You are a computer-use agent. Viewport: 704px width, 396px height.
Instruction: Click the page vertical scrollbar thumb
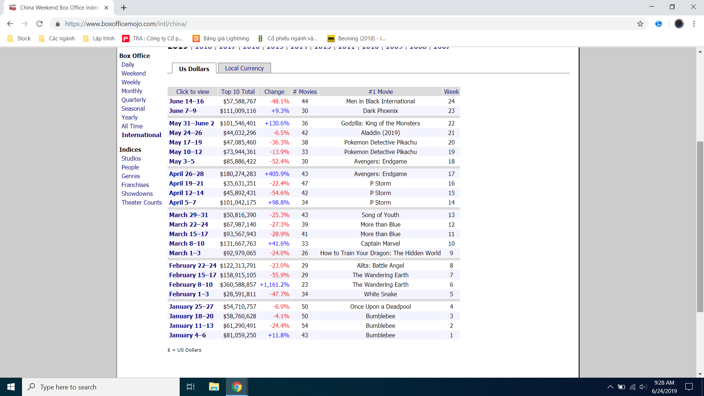[700, 227]
